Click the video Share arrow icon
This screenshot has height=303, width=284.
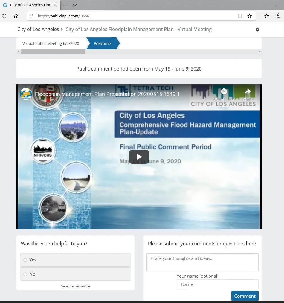[x=248, y=91]
